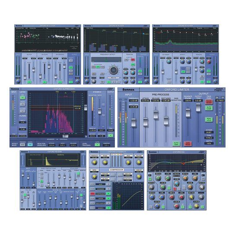Click the Attack fader in Limiter
This screenshot has width=235, height=235.
pyautogui.click(x=146, y=122)
